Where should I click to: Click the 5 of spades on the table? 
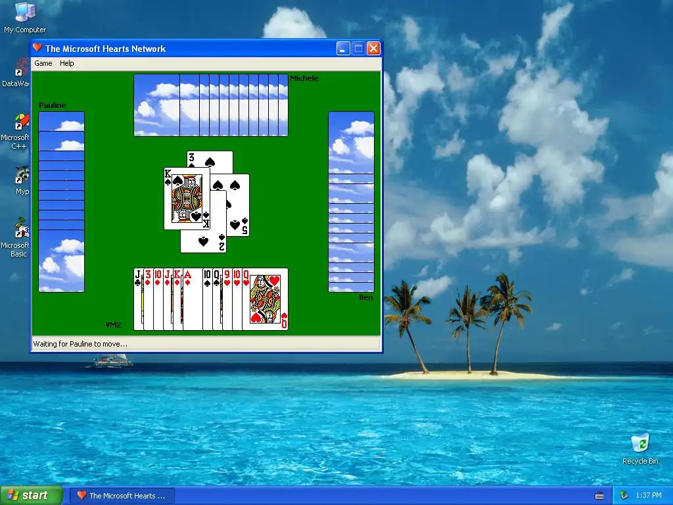coord(238,205)
